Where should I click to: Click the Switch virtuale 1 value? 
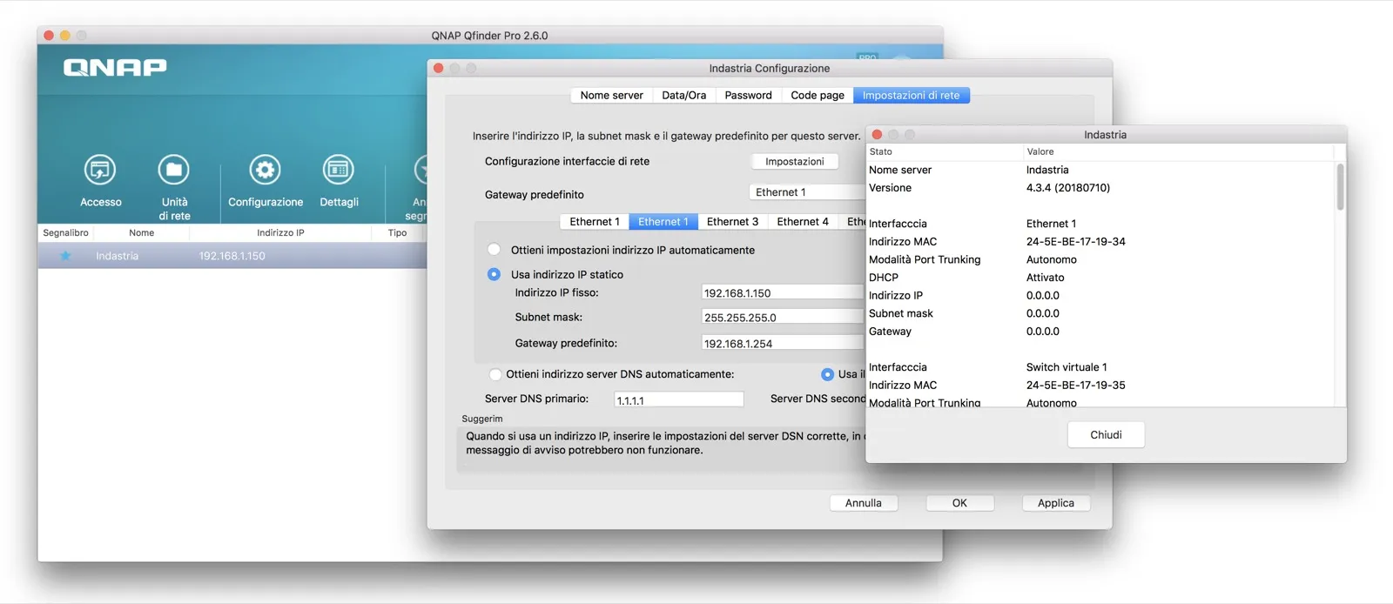[1067, 367]
